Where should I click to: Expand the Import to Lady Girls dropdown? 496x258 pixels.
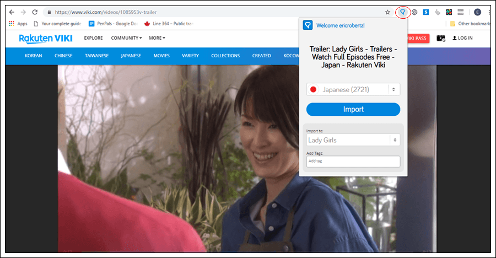click(353, 140)
